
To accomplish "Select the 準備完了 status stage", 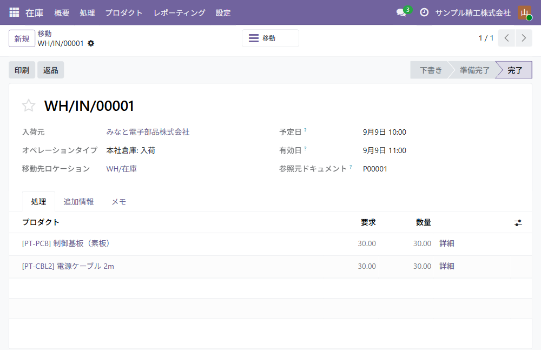I will [474, 70].
